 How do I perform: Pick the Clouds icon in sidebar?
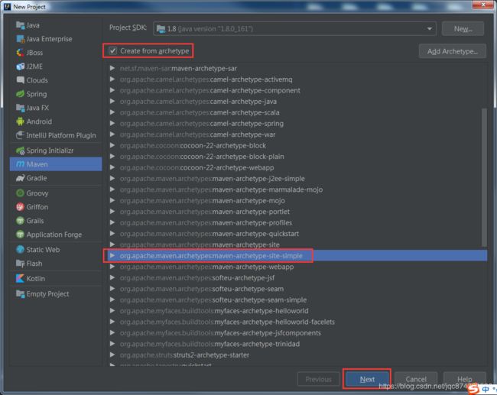click(x=21, y=80)
